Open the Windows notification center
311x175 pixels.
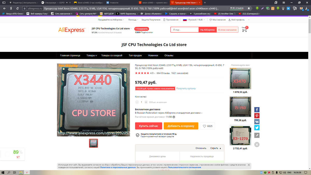click(306, 172)
